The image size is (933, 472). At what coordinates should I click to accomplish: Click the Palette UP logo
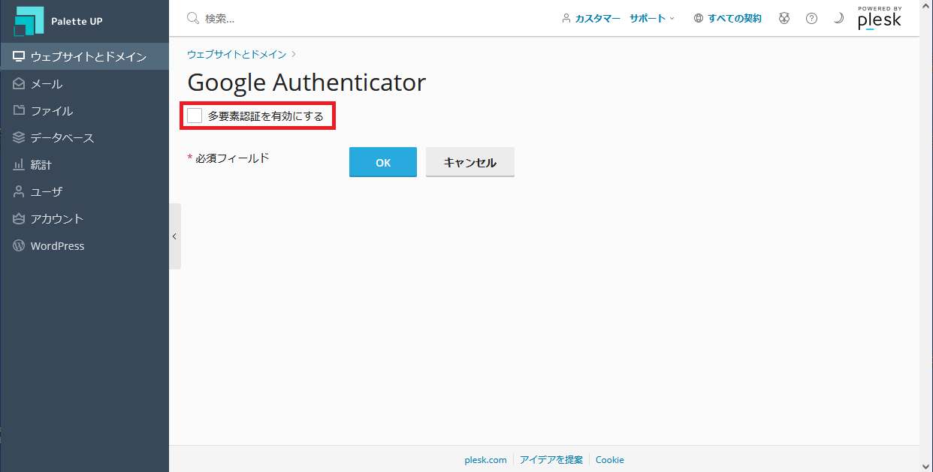tap(58, 21)
